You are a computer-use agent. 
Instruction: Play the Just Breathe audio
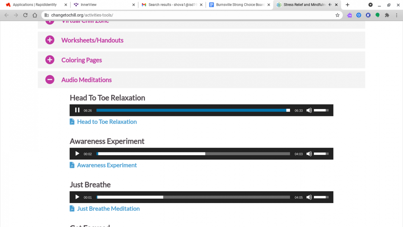point(77,197)
